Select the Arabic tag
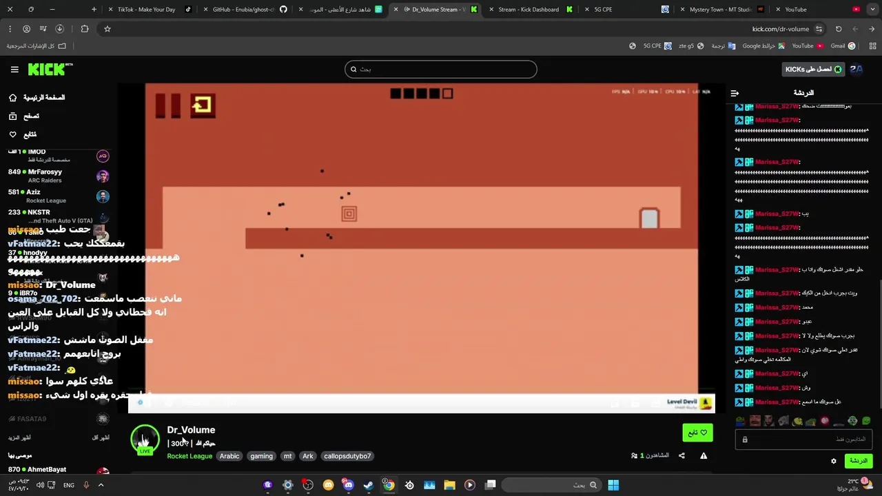882x496 pixels. pyautogui.click(x=229, y=456)
